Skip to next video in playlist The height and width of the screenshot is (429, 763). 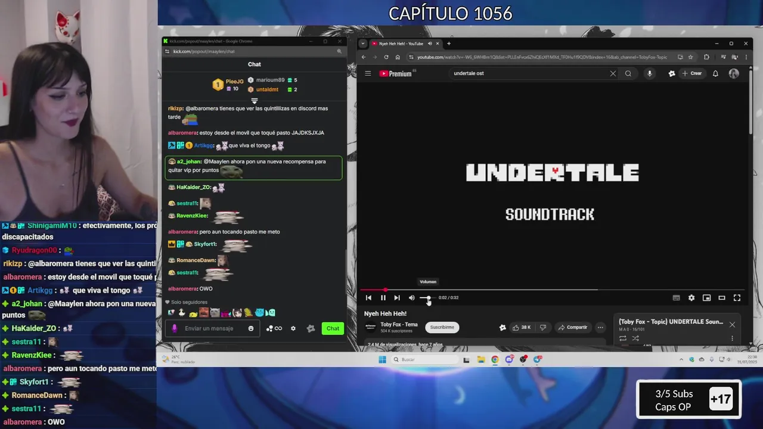click(x=397, y=298)
